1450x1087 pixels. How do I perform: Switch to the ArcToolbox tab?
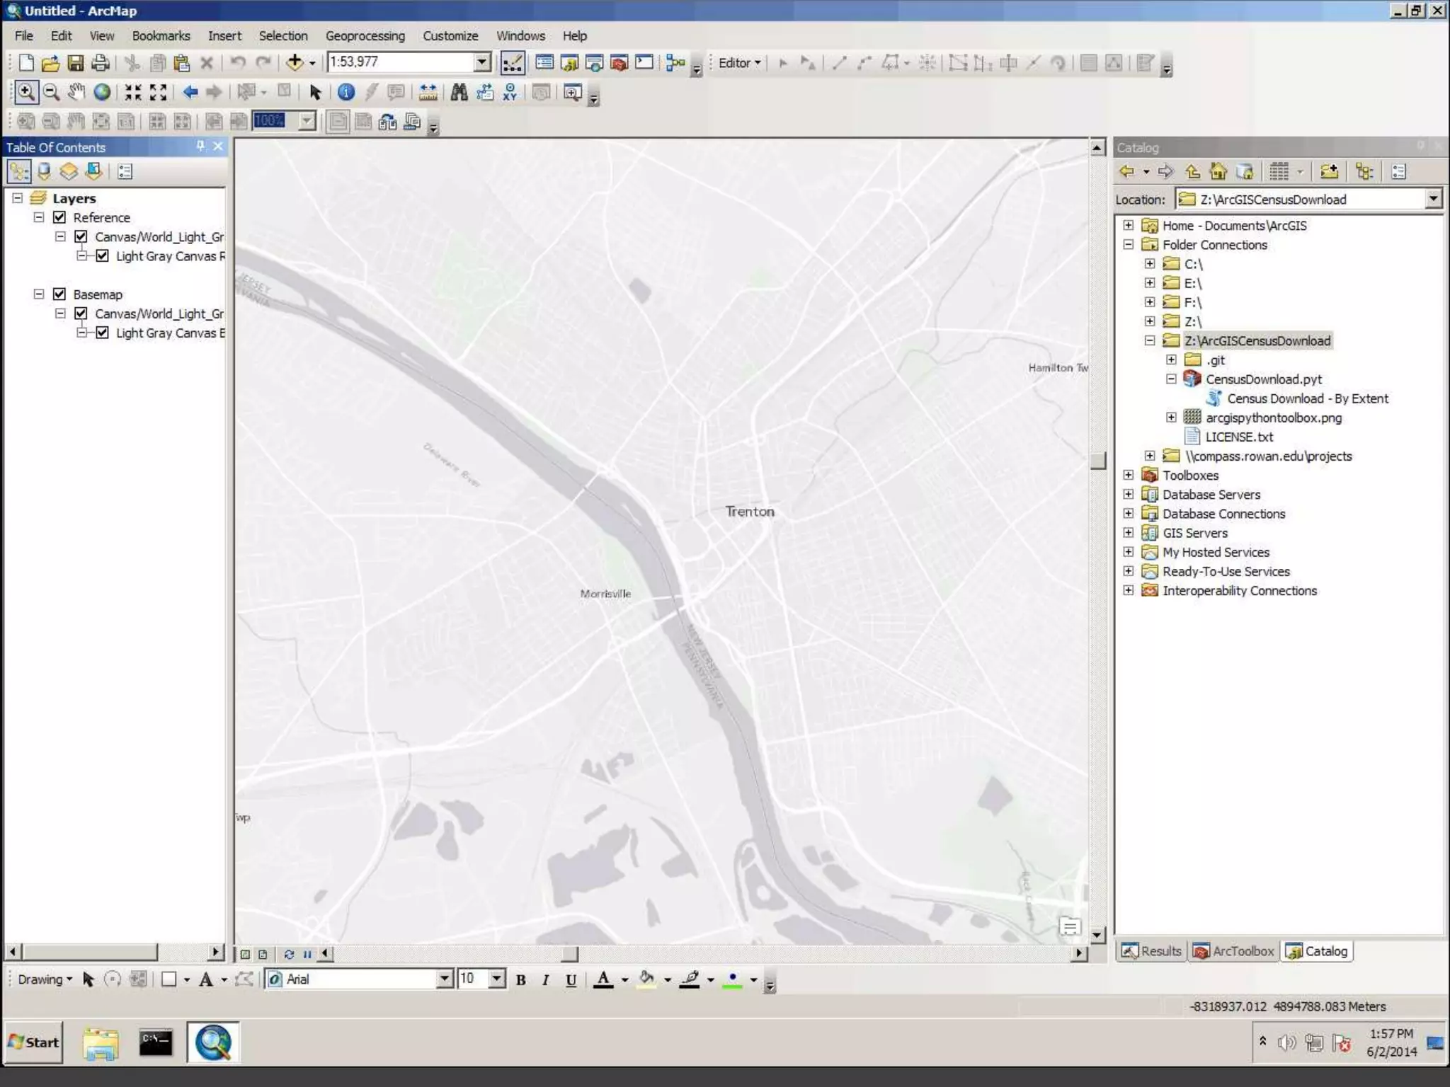(1233, 951)
